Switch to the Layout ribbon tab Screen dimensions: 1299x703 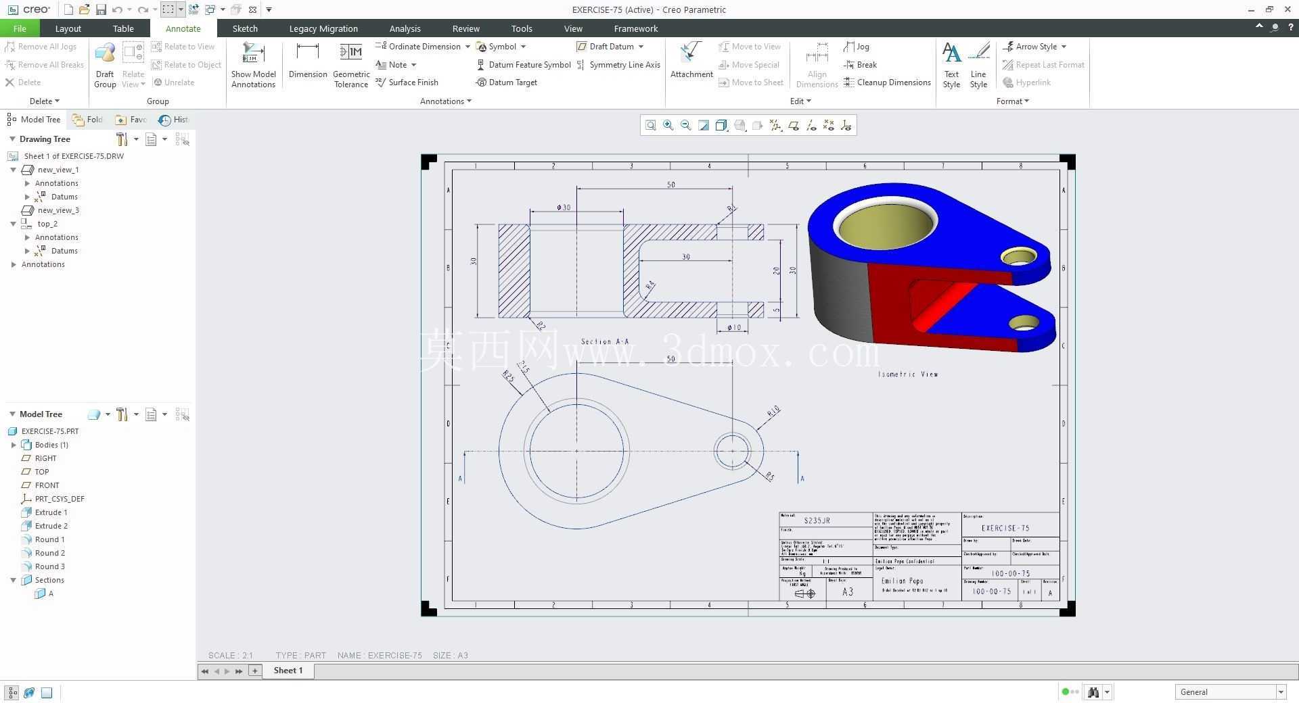[x=68, y=28]
